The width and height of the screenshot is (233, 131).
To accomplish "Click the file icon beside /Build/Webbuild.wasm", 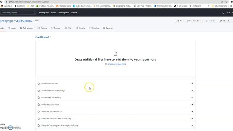I will click(39, 104).
